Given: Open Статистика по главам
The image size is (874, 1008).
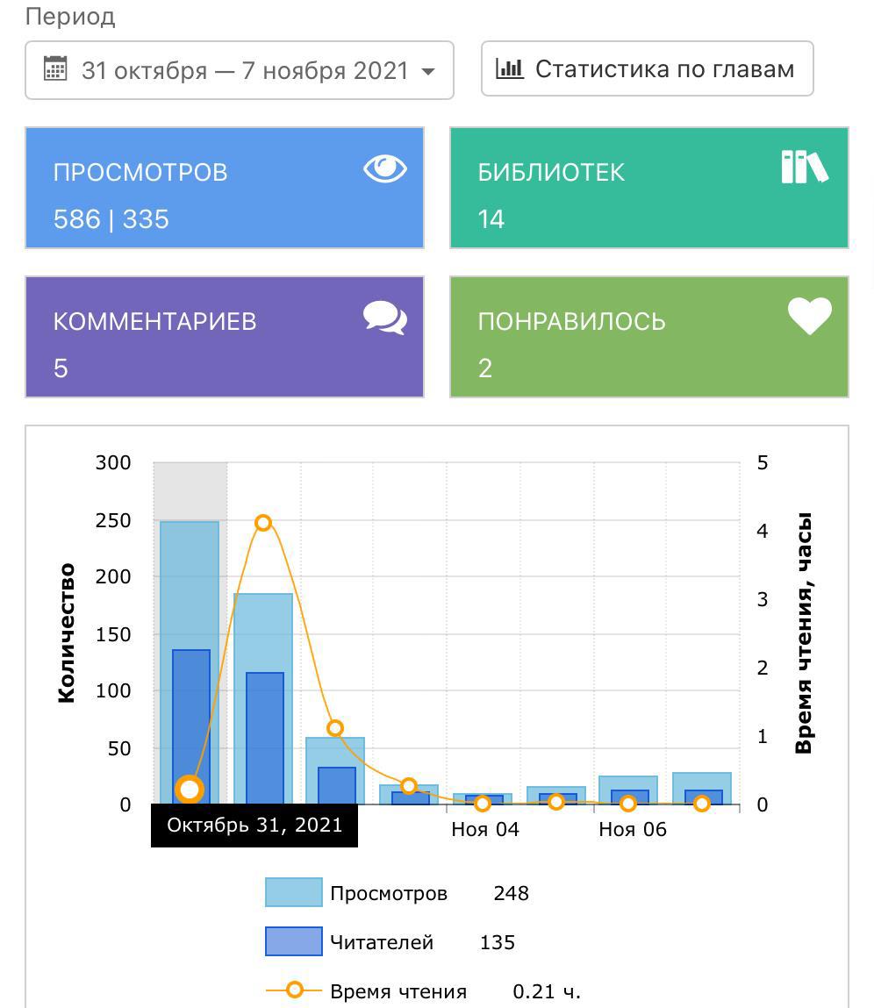Looking at the screenshot, I should 647,68.
